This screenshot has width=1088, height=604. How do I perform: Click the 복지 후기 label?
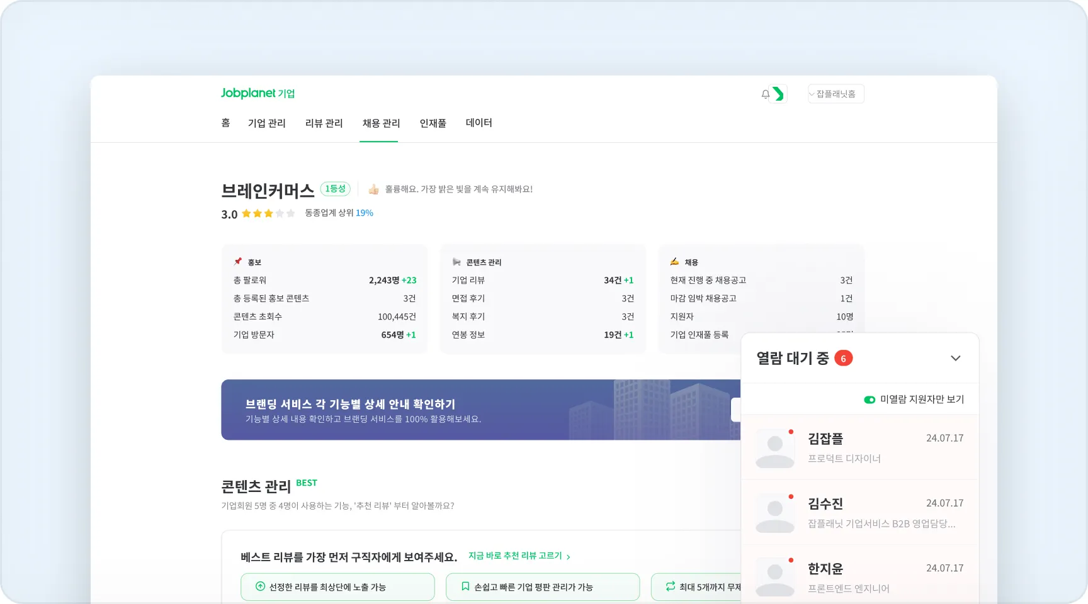tap(468, 317)
